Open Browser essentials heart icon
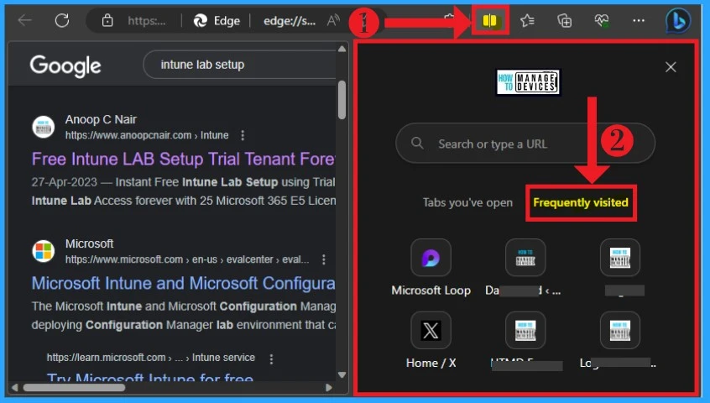Image resolution: width=710 pixels, height=403 pixels. pos(602,20)
